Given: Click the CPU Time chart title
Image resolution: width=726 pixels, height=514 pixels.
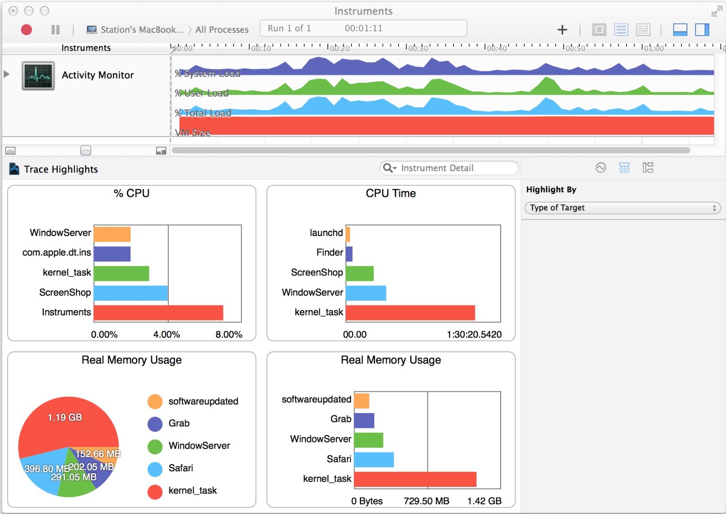Looking at the screenshot, I should coord(391,194).
